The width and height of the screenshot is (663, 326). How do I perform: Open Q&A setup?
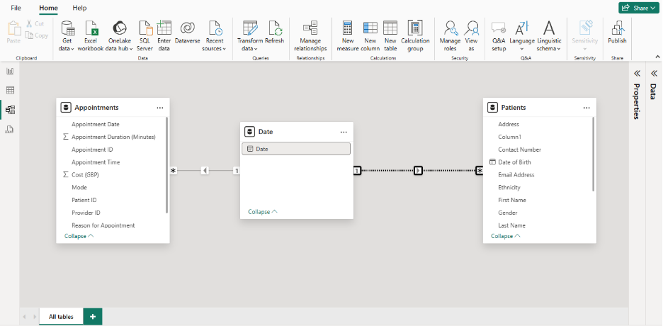pos(499,36)
